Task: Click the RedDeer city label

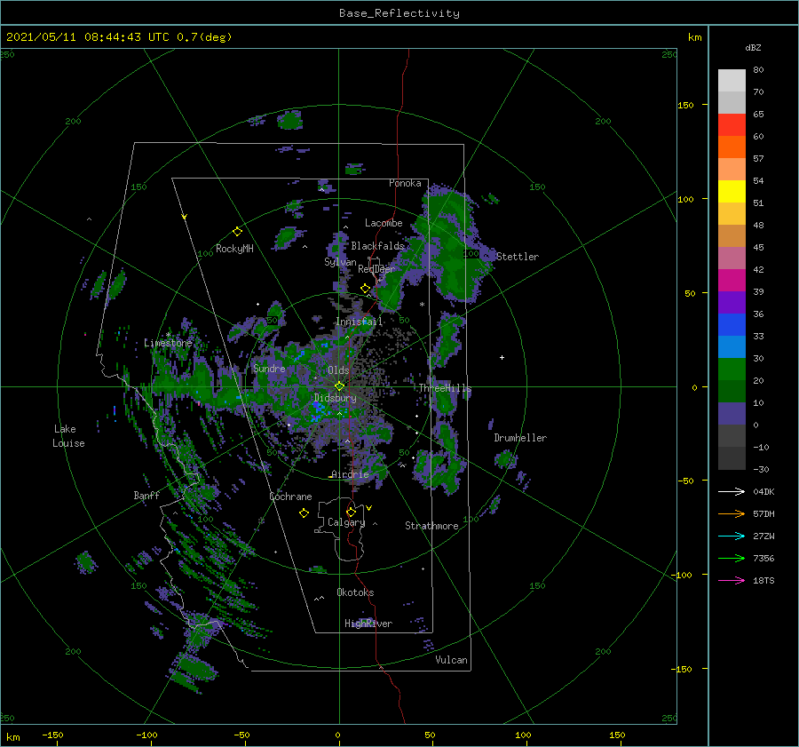Action: tap(376, 269)
